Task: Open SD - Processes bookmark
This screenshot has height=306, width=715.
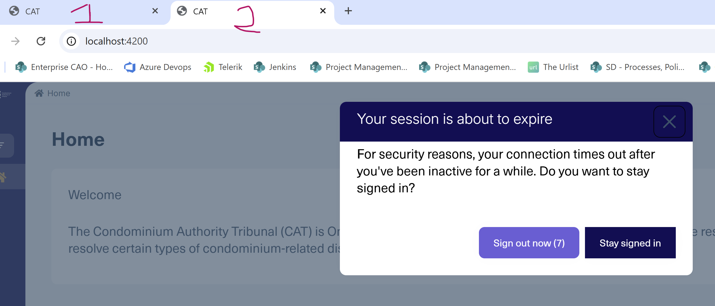Action: point(637,67)
